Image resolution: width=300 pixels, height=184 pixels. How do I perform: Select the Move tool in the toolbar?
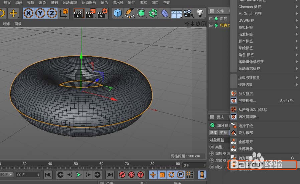coord(13,13)
